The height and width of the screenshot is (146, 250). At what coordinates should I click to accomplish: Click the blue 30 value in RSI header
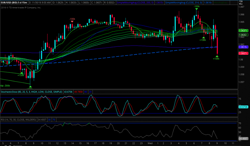(50, 120)
